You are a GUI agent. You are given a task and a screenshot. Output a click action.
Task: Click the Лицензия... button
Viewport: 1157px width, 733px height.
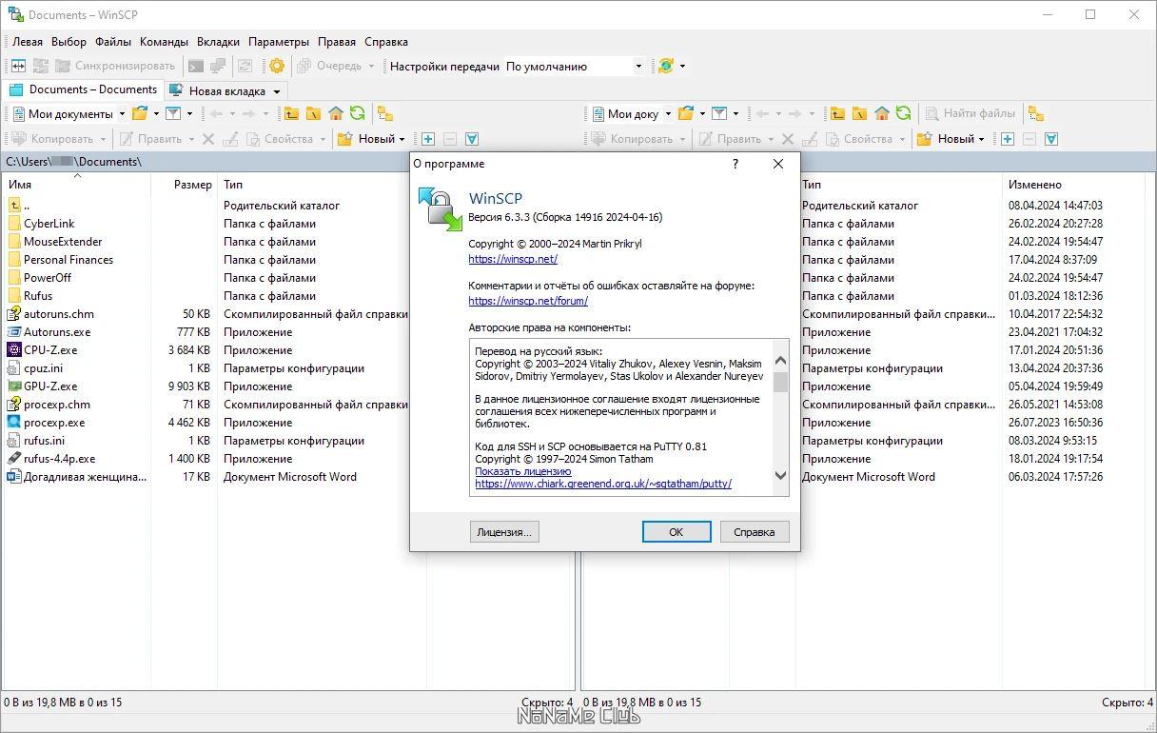[504, 532]
